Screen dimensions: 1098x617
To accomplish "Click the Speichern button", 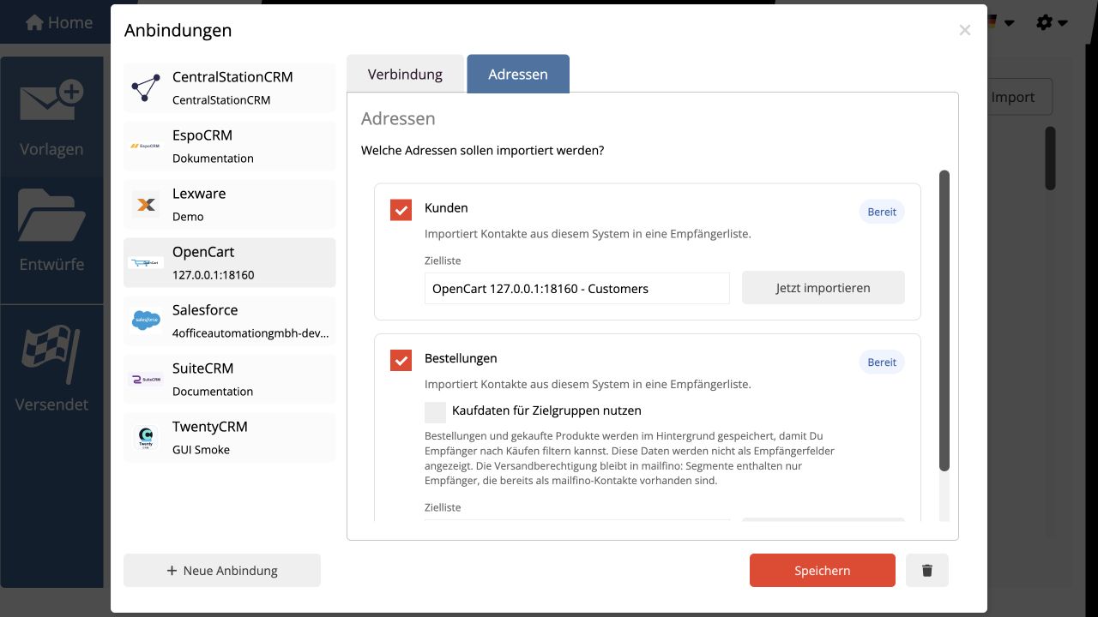I will [823, 570].
